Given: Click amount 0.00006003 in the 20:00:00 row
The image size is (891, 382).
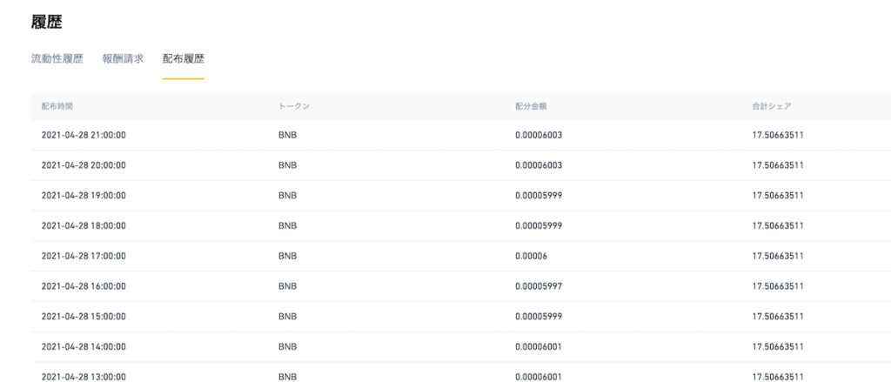Looking at the screenshot, I should click(x=539, y=165).
